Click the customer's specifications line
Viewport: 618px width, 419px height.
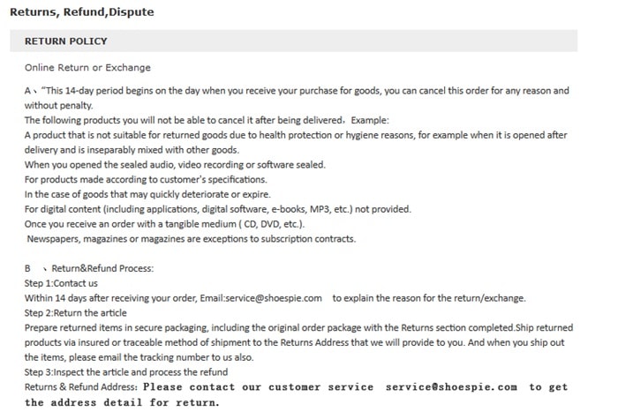(132, 179)
